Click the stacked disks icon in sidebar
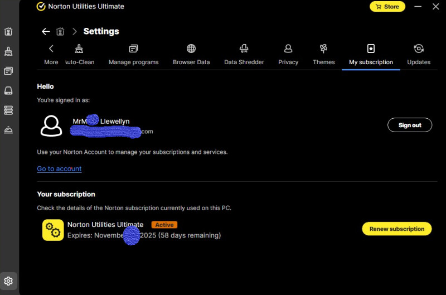This screenshot has height=295, width=446. pos(8,110)
